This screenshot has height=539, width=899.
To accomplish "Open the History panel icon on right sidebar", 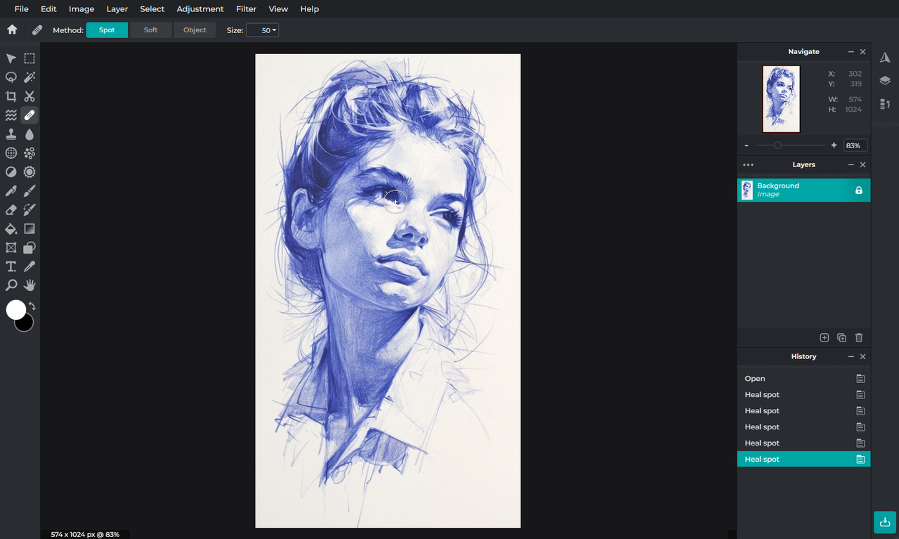I will (x=884, y=104).
